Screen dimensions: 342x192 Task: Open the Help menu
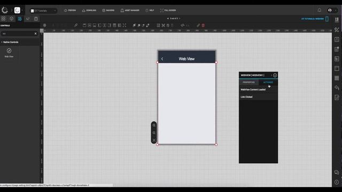click(150, 10)
